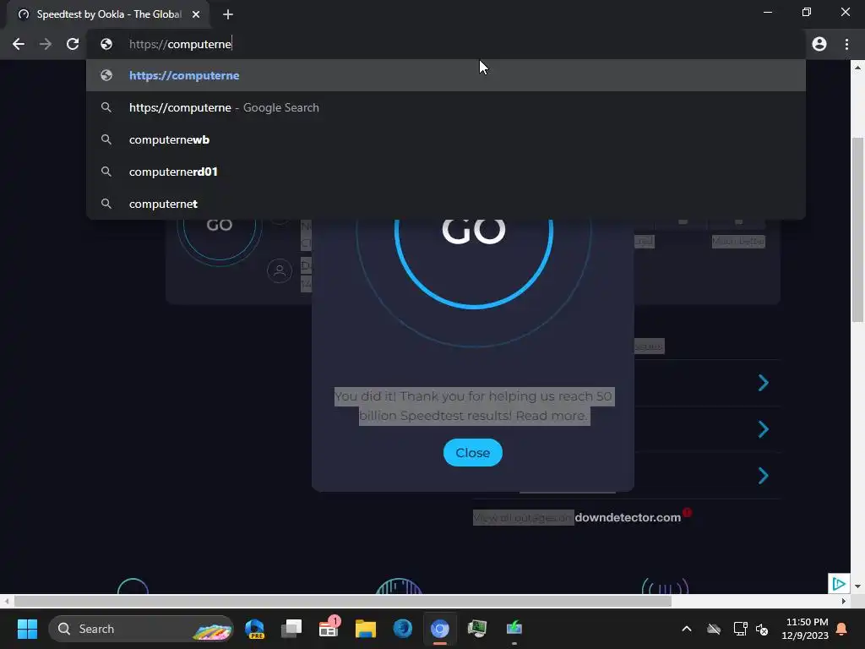This screenshot has height=649, width=865.
Task: Close the Speedtest by Ookla tab
Action: tap(196, 14)
